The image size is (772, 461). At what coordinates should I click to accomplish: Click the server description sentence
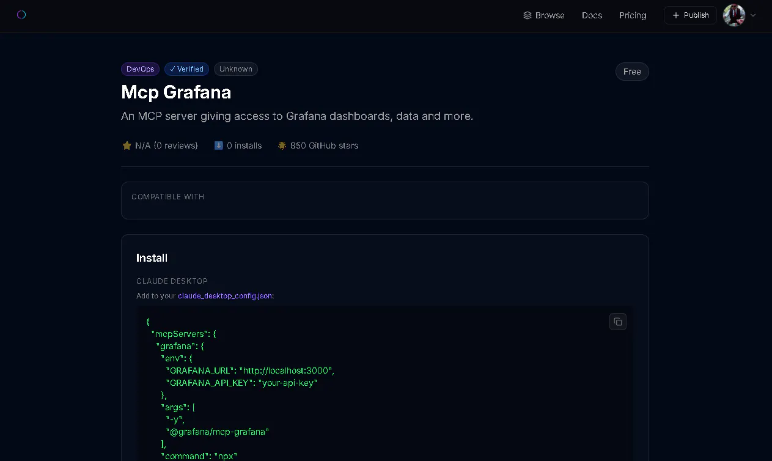pos(297,116)
